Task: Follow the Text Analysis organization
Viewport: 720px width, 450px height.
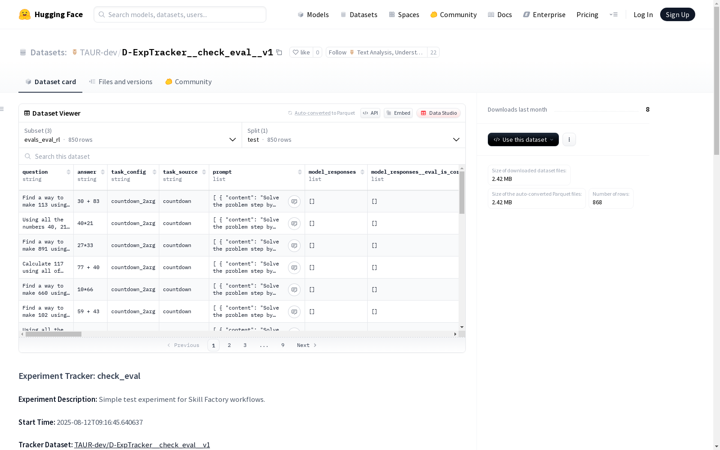Action: [x=376, y=52]
